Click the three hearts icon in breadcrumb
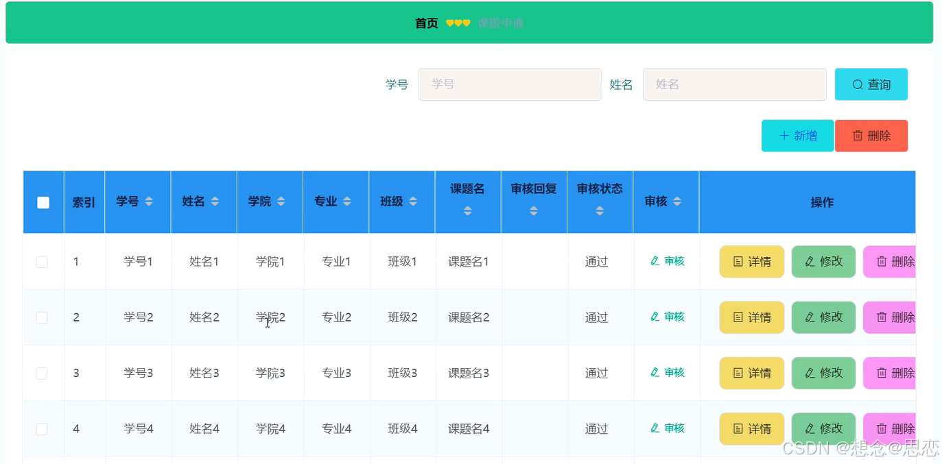942x464 pixels. click(x=458, y=23)
